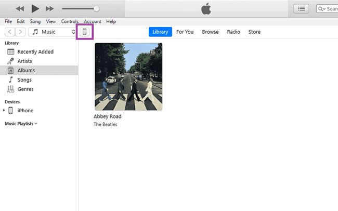Image resolution: width=338 pixels, height=211 pixels.
Task: Open the View menu
Action: 51,21
